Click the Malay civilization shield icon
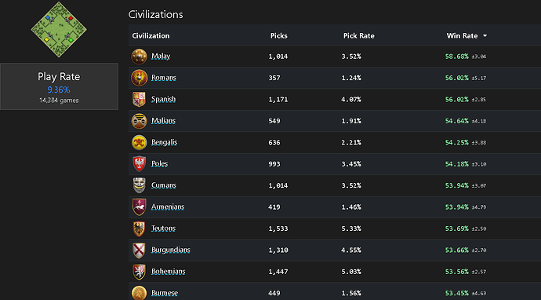Screen dimensions: 541x300 point(139,57)
